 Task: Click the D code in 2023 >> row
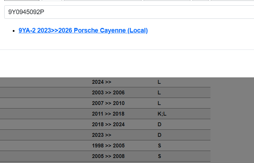point(159,135)
